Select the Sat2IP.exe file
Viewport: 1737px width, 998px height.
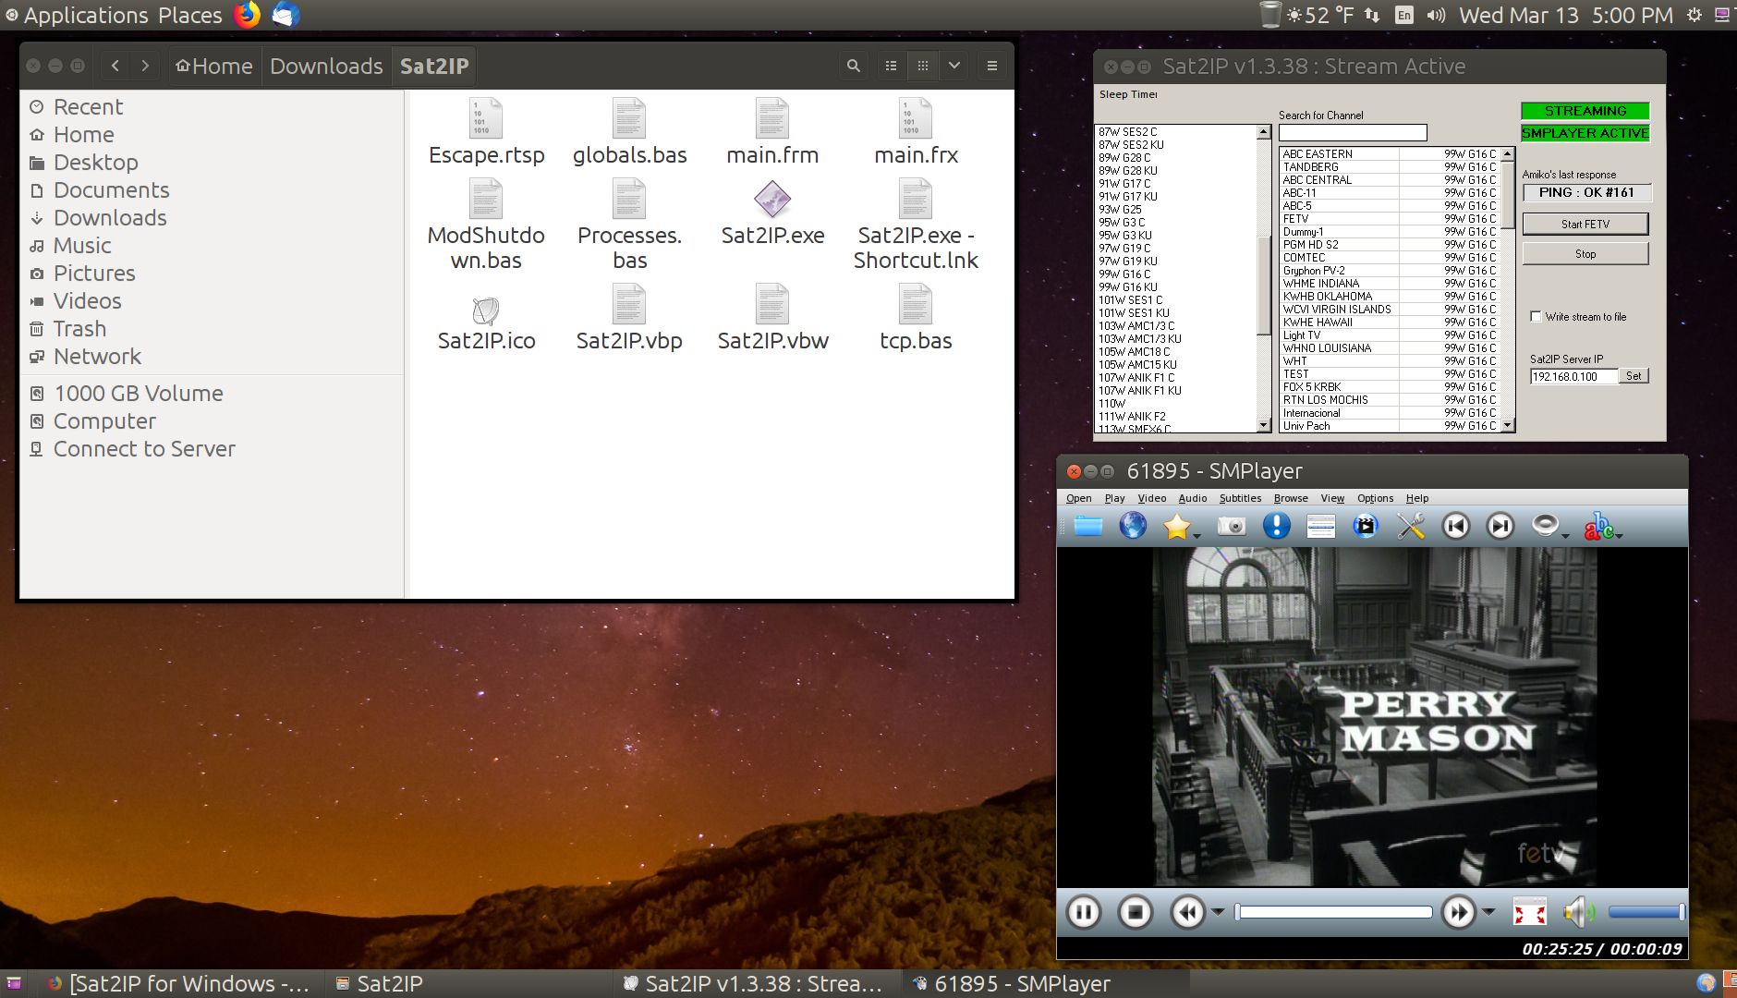click(x=772, y=214)
